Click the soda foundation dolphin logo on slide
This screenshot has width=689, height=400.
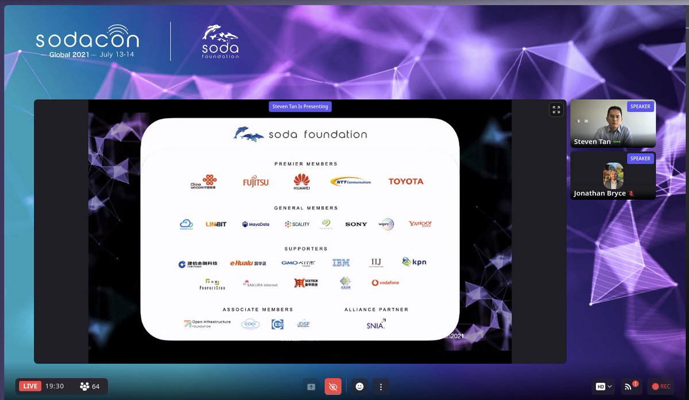point(300,134)
